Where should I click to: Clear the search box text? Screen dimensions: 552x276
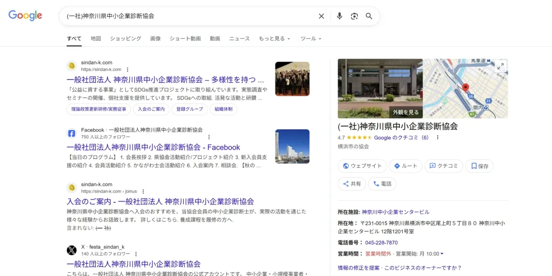321,16
